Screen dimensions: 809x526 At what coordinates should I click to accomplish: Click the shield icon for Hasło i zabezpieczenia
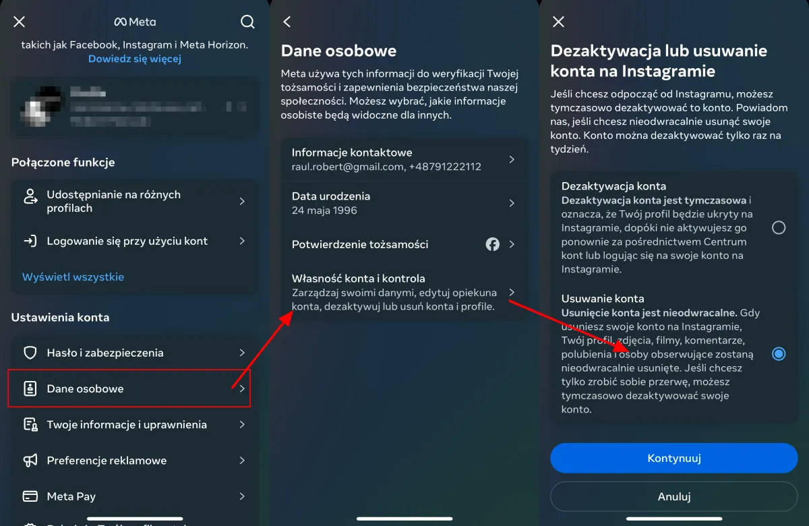pos(30,353)
